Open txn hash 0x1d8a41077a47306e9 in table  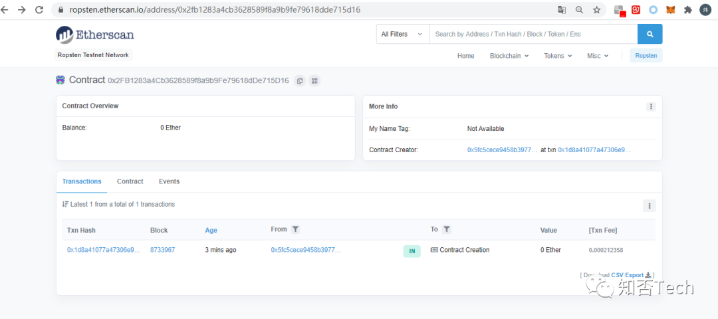click(x=104, y=250)
